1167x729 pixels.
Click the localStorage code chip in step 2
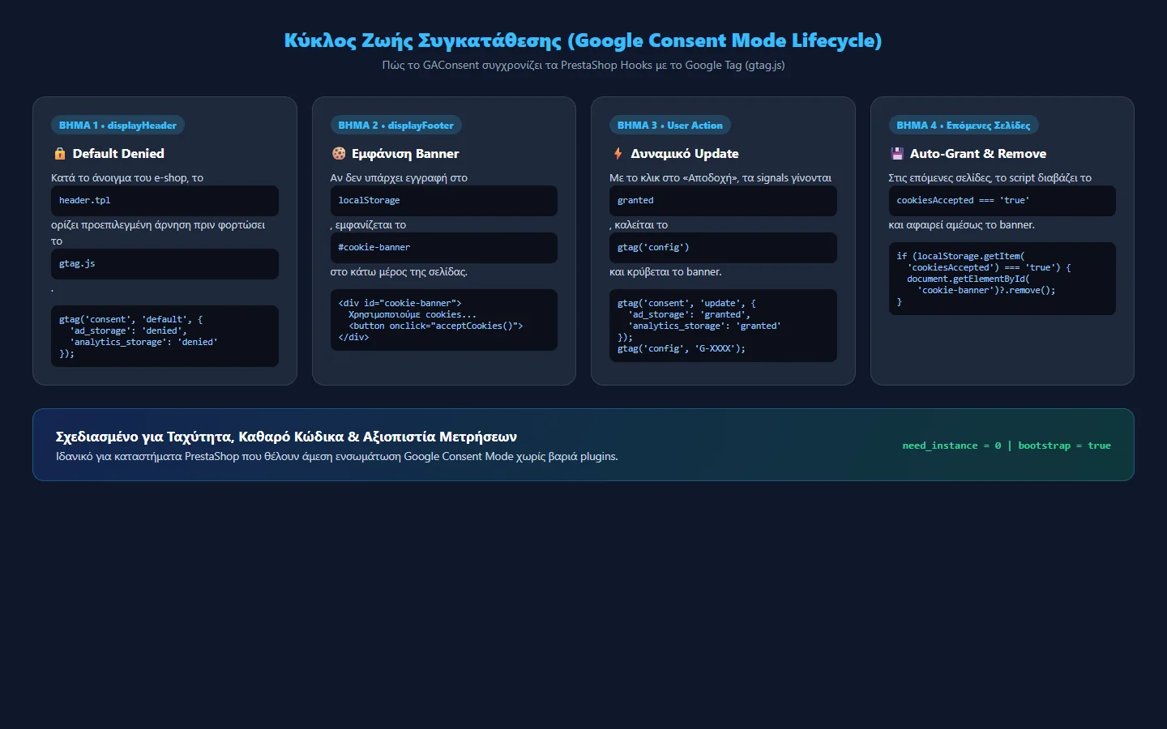pyautogui.click(x=444, y=201)
